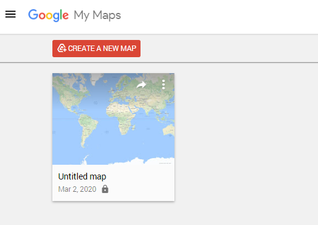Select the Mar 2, 2020 date label
This screenshot has width=318, height=225.
pos(77,189)
